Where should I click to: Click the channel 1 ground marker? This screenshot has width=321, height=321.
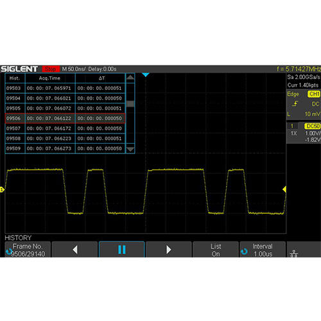(2, 189)
